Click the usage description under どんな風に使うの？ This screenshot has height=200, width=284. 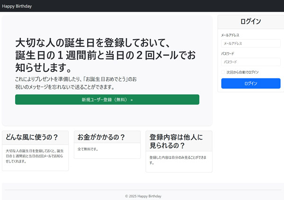tap(34, 156)
